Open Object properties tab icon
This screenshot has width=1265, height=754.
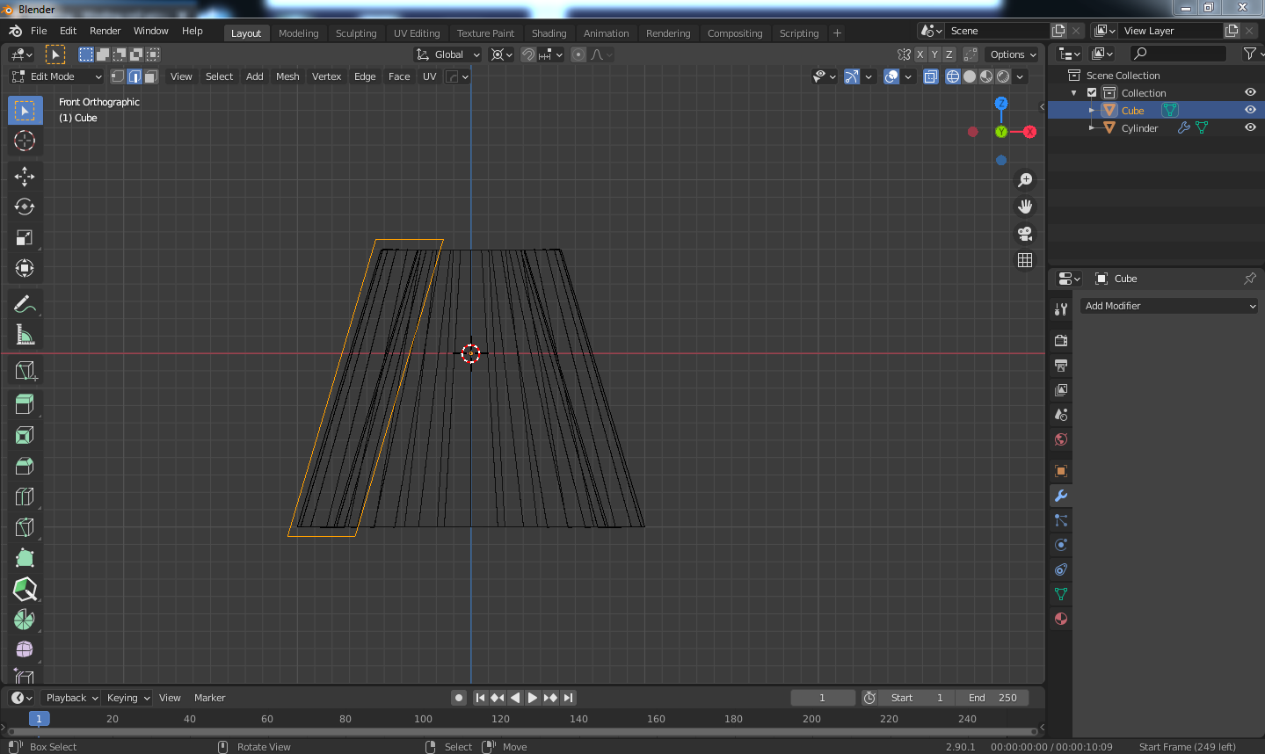[x=1061, y=471]
